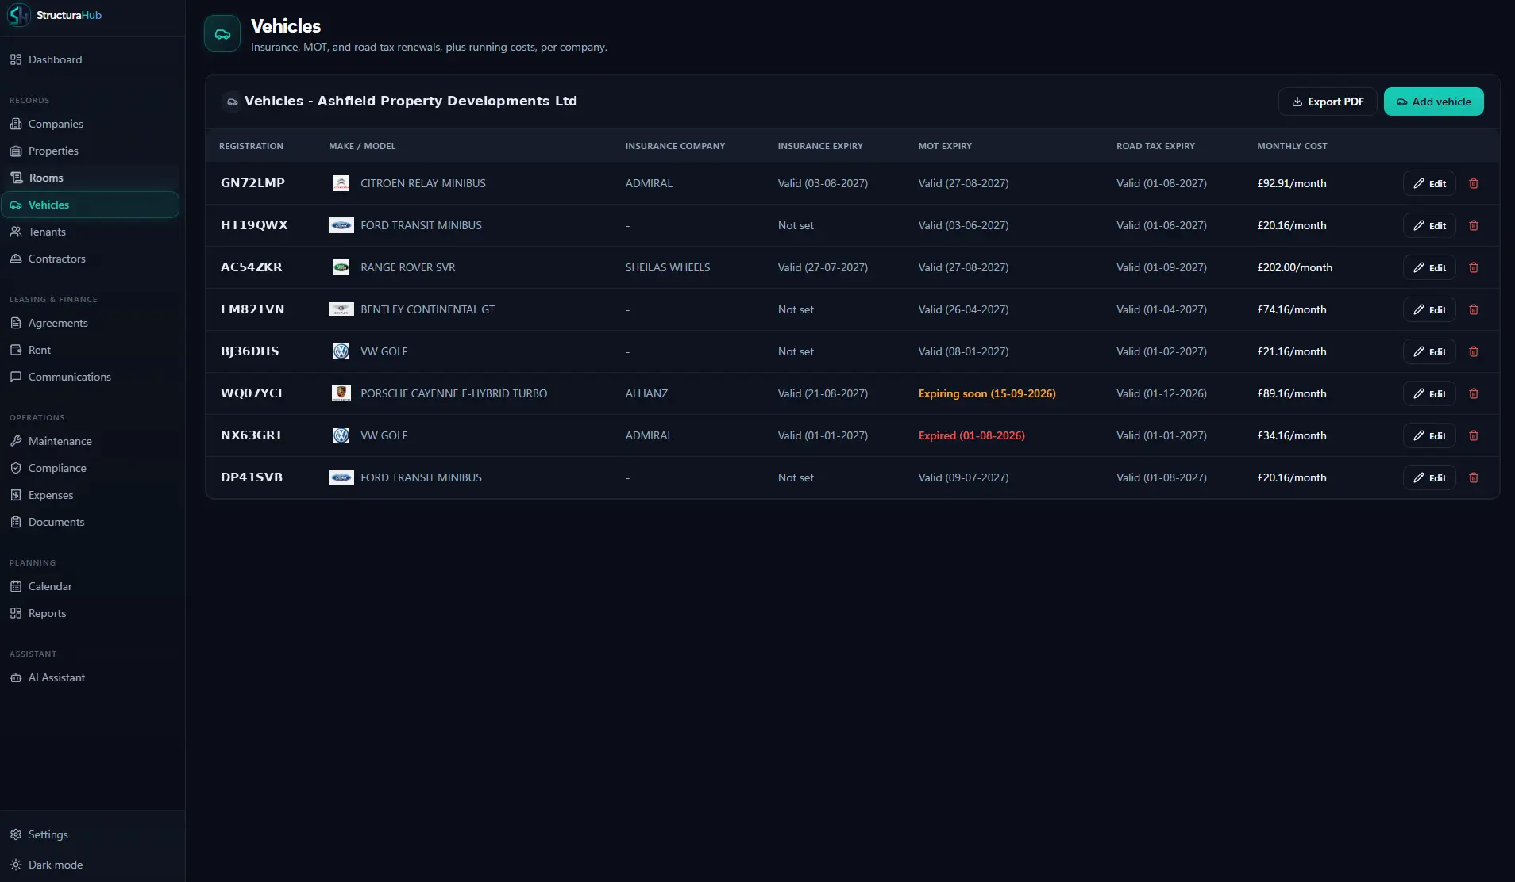Click Porsche brand logo in WQ07YCL row

click(x=341, y=393)
